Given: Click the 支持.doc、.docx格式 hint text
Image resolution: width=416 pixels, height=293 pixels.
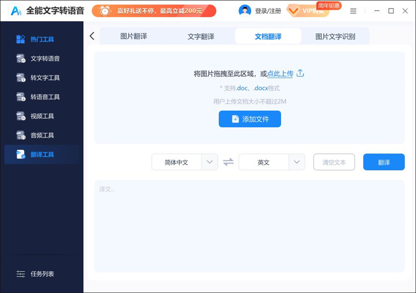Looking at the screenshot, I should 250,88.
